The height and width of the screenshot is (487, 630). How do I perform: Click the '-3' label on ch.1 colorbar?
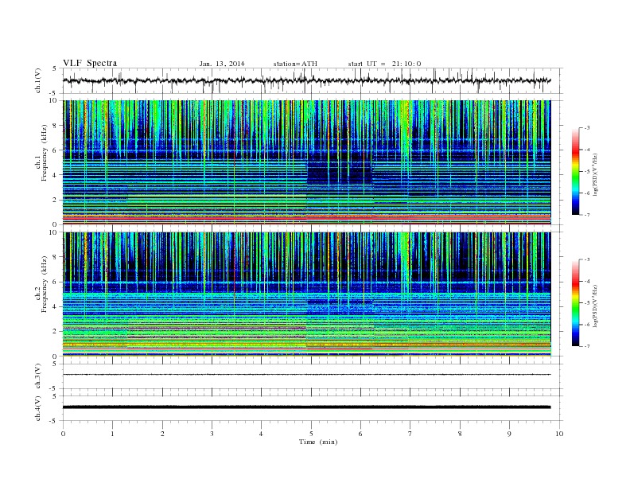[x=586, y=128]
